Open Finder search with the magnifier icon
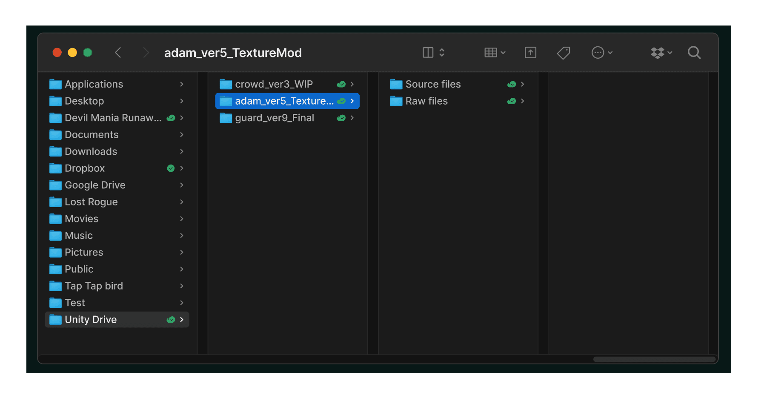Image resolution: width=761 pixels, height=409 pixels. pos(694,52)
